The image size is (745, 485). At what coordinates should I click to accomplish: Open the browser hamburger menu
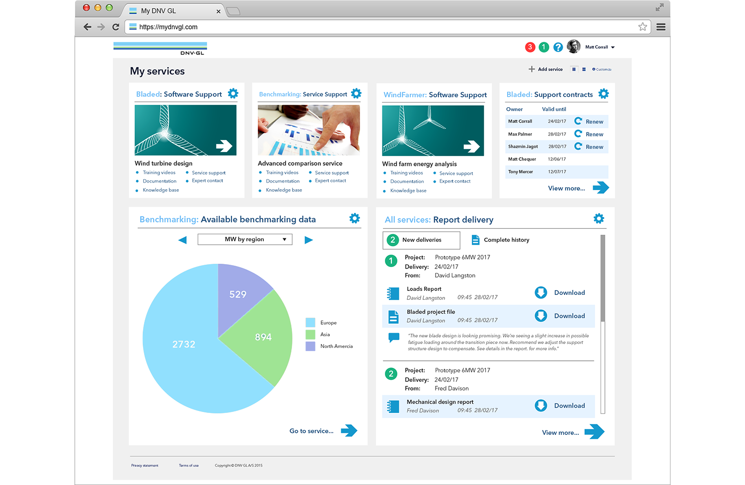661,27
